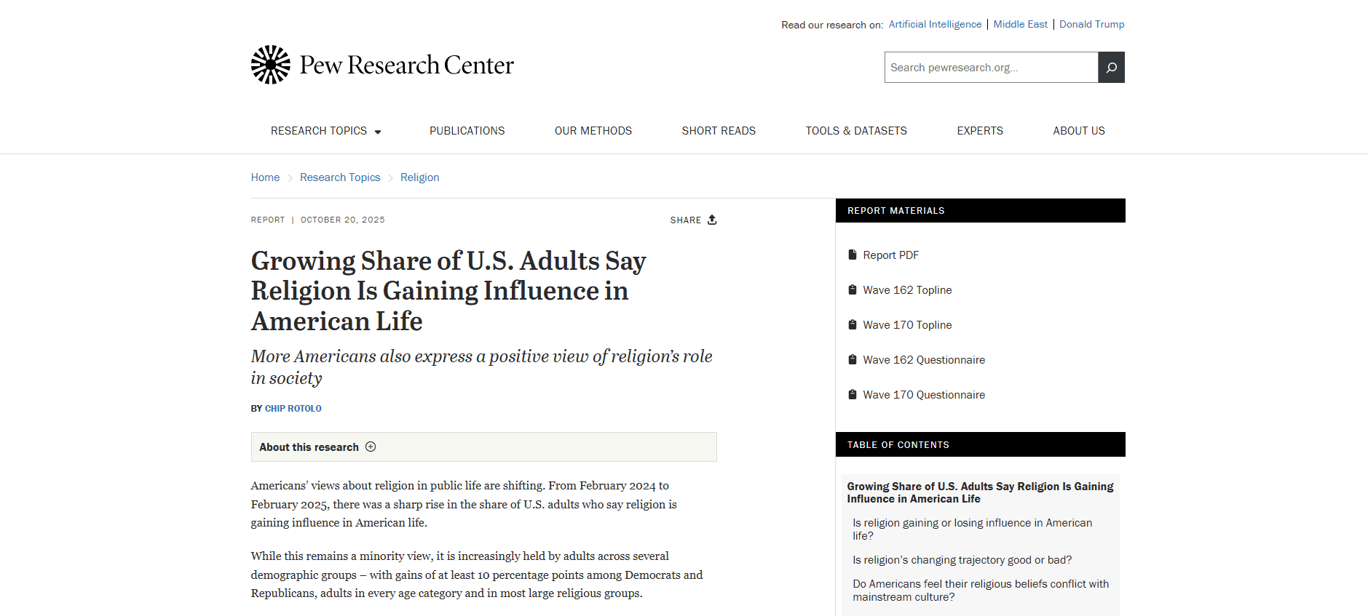
Task: Click the Religion breadcrumb link
Action: pyautogui.click(x=419, y=177)
